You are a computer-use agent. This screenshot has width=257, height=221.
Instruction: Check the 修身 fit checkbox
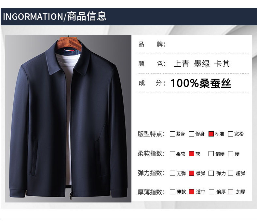[x=191, y=134]
